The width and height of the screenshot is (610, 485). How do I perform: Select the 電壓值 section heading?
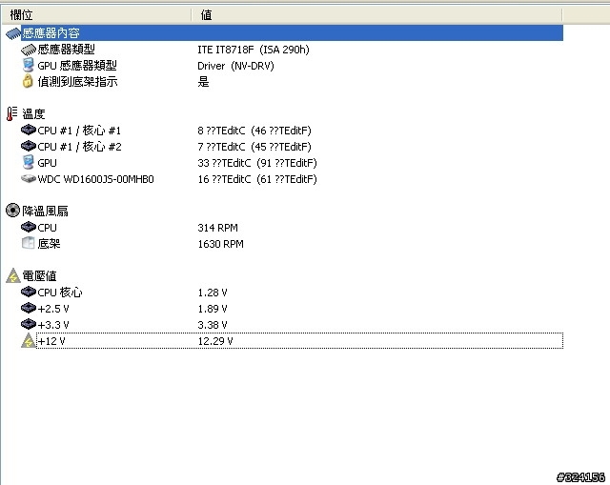(x=39, y=276)
